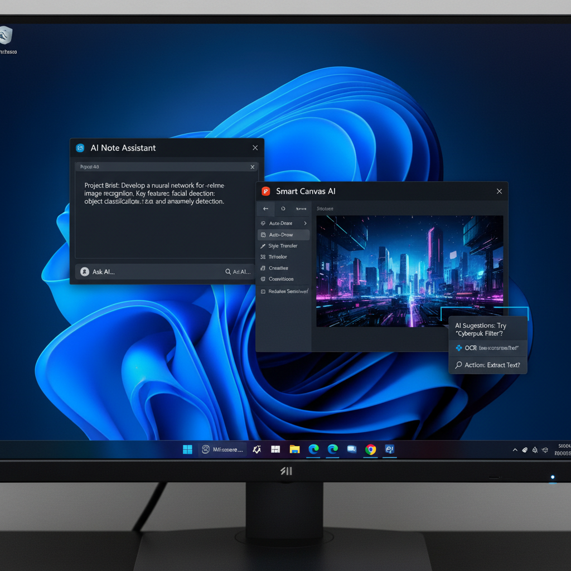The height and width of the screenshot is (571, 571).
Task: Click the Auto-Draw sidebar item's icon
Action: (263, 235)
